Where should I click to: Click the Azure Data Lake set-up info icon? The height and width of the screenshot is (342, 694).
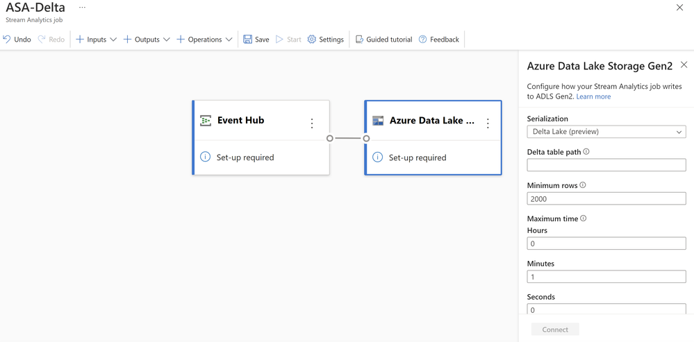click(377, 157)
